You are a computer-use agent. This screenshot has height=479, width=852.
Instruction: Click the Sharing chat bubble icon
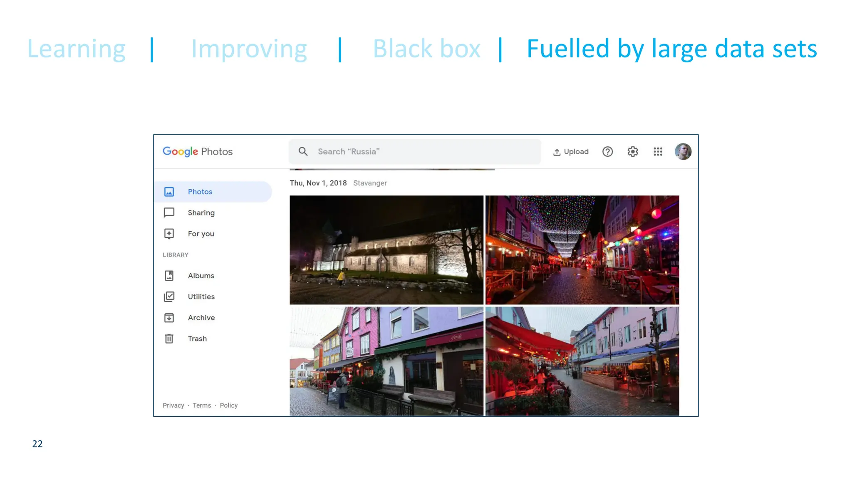(x=169, y=213)
